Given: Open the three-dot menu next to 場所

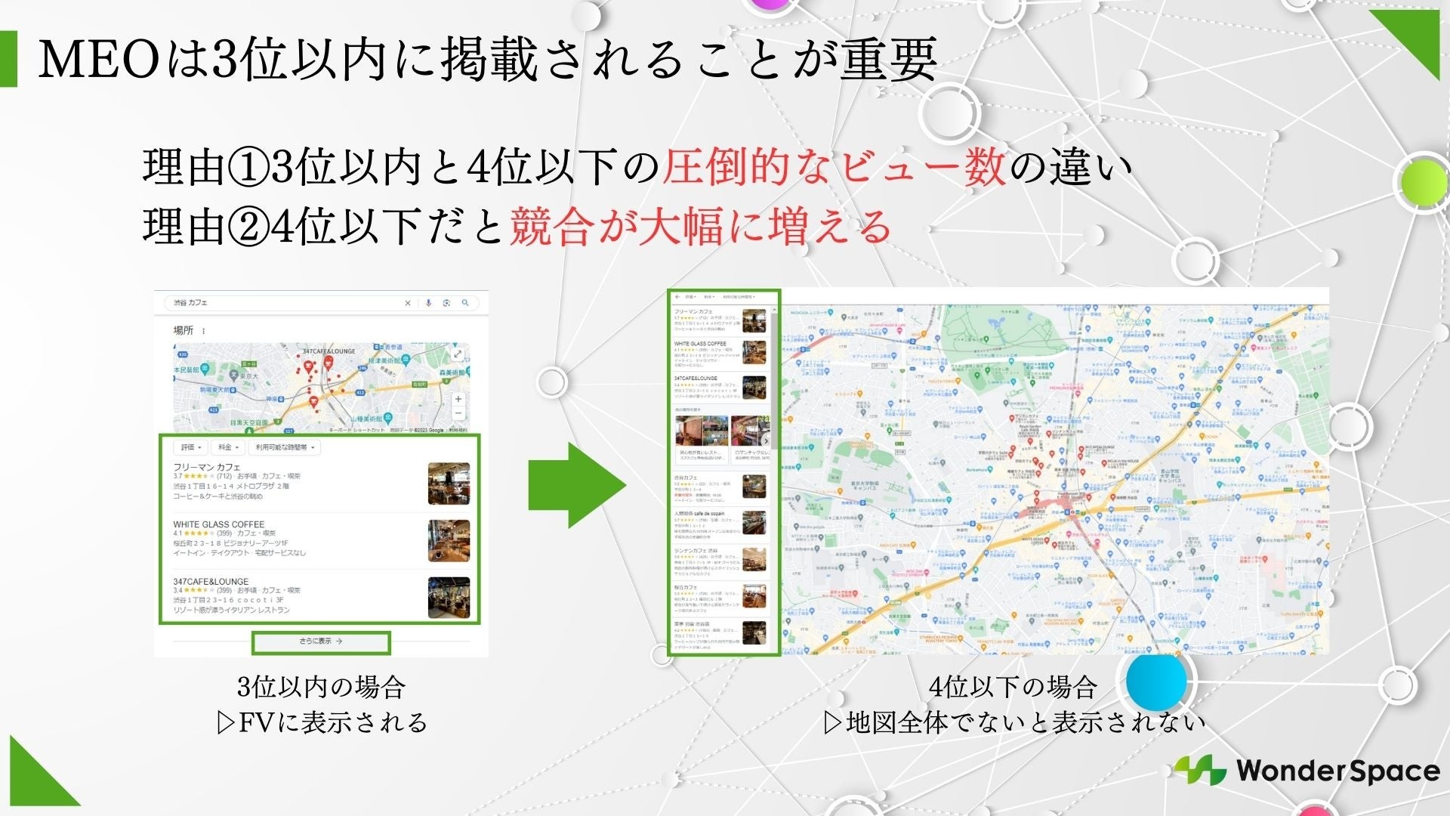Looking at the screenshot, I should [x=204, y=331].
